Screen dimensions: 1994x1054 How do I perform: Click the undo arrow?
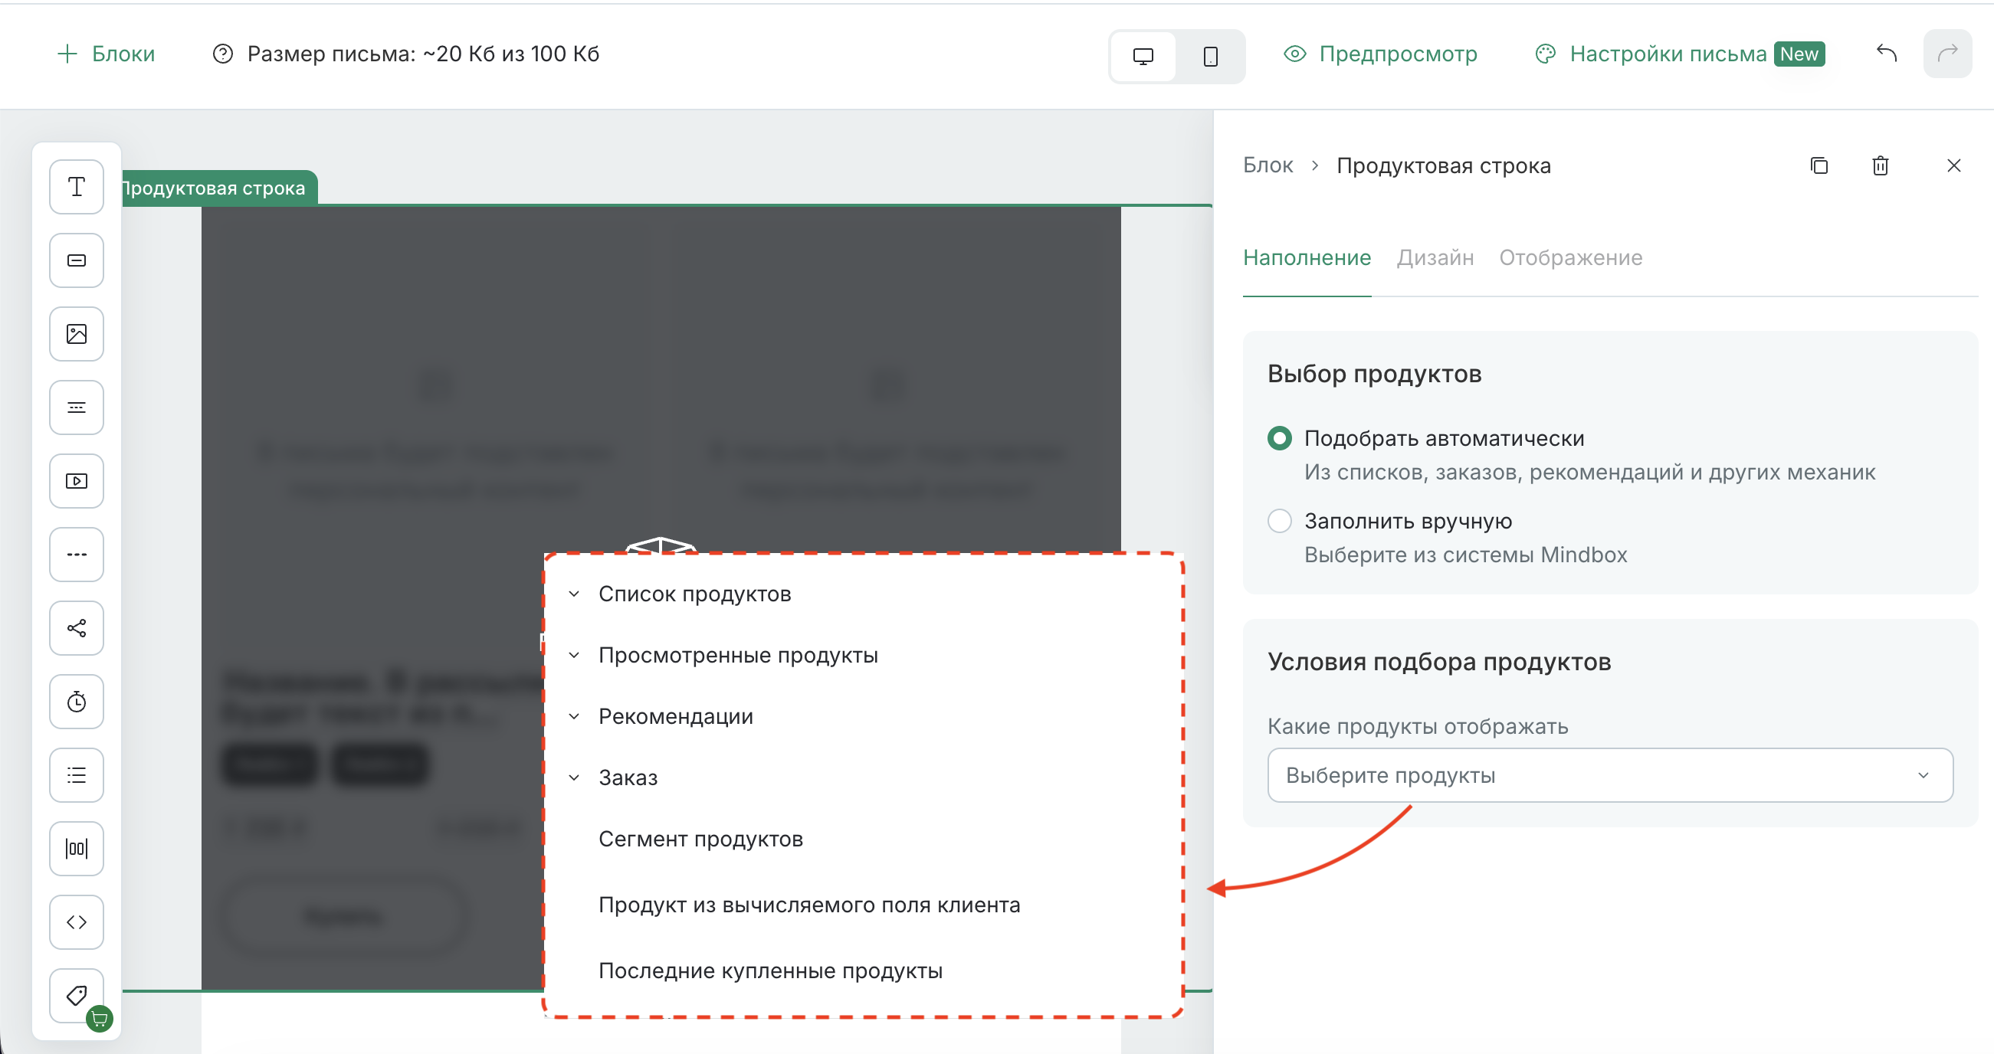pos(1887,54)
